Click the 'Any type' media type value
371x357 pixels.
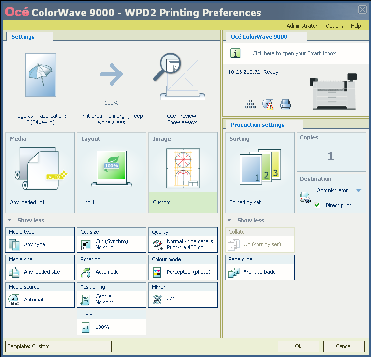pyautogui.click(x=34, y=244)
